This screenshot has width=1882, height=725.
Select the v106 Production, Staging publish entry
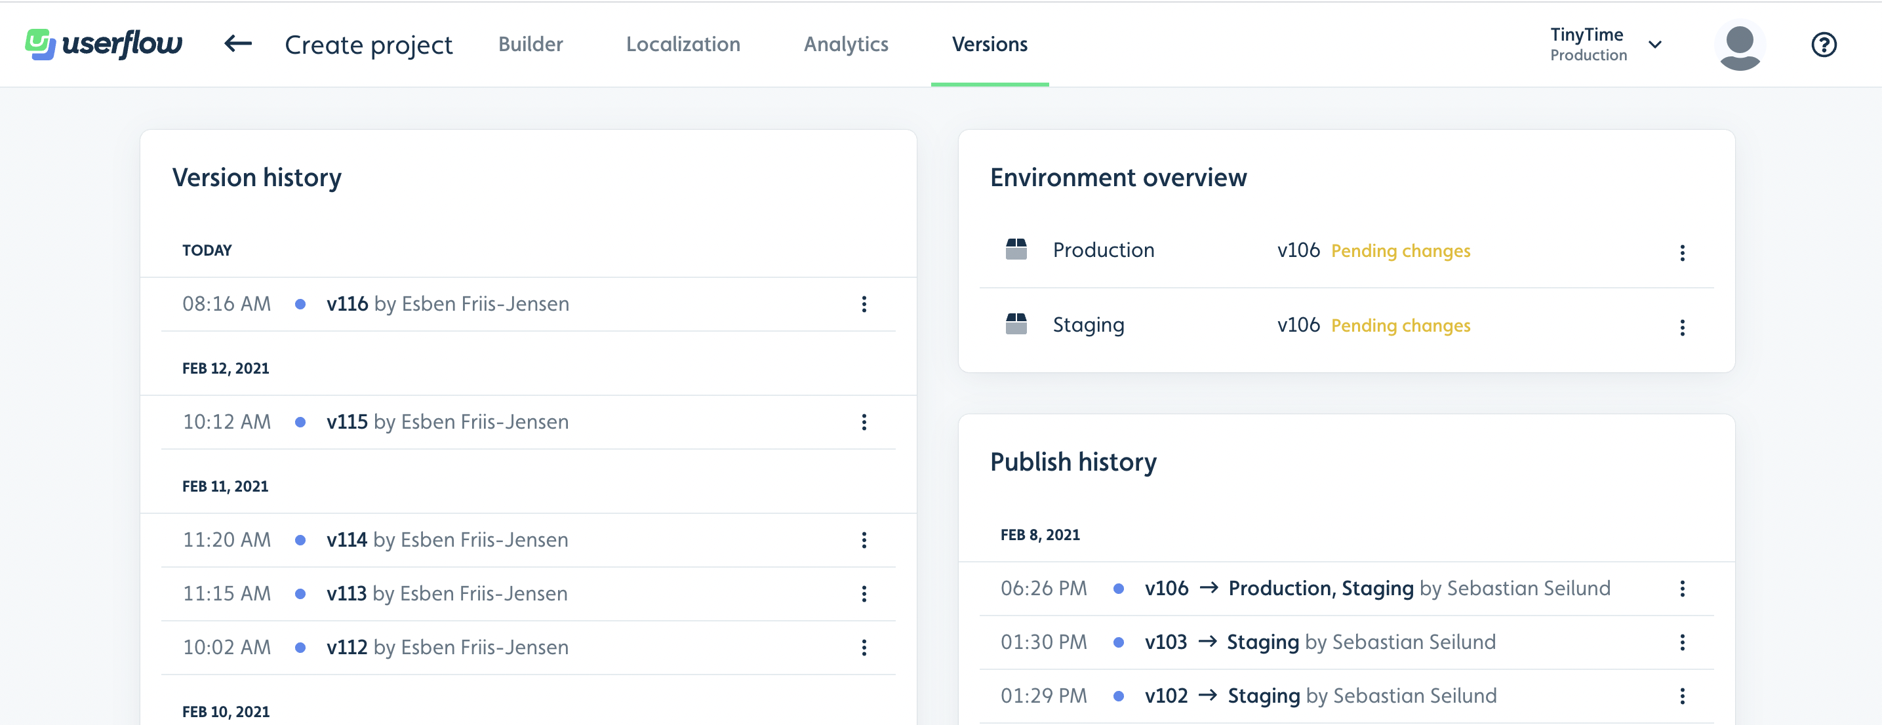(x=1346, y=589)
